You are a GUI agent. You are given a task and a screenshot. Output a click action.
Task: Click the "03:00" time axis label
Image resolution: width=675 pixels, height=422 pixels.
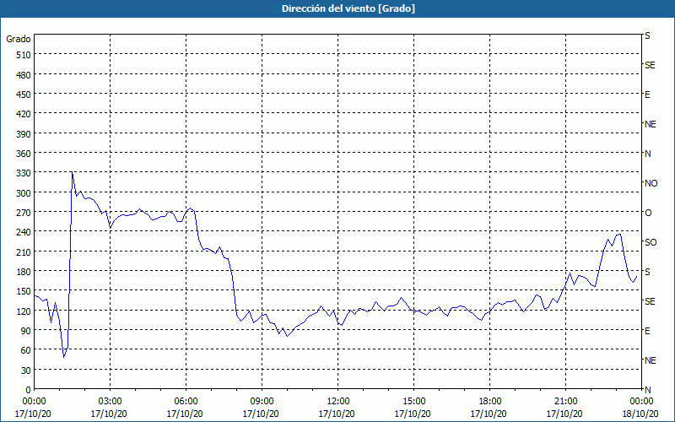coord(110,402)
